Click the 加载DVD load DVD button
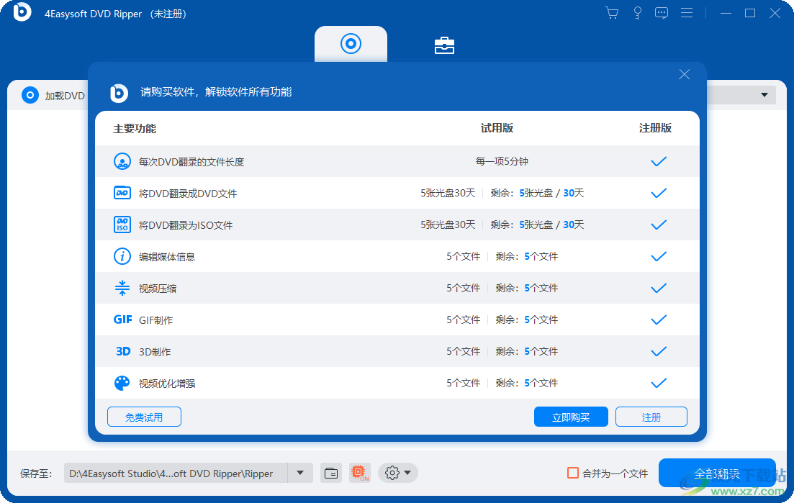The height and width of the screenshot is (503, 794). 53,95
